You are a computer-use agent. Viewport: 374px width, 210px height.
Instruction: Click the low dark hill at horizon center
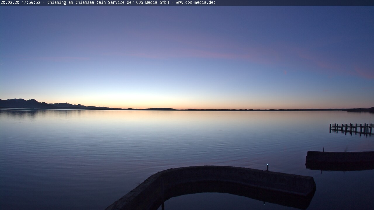click(x=159, y=109)
